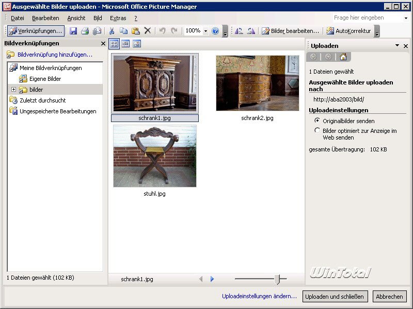Click the thumbnail zoom slider handle
Image resolution: width=413 pixels, height=309 pixels.
[278, 279]
